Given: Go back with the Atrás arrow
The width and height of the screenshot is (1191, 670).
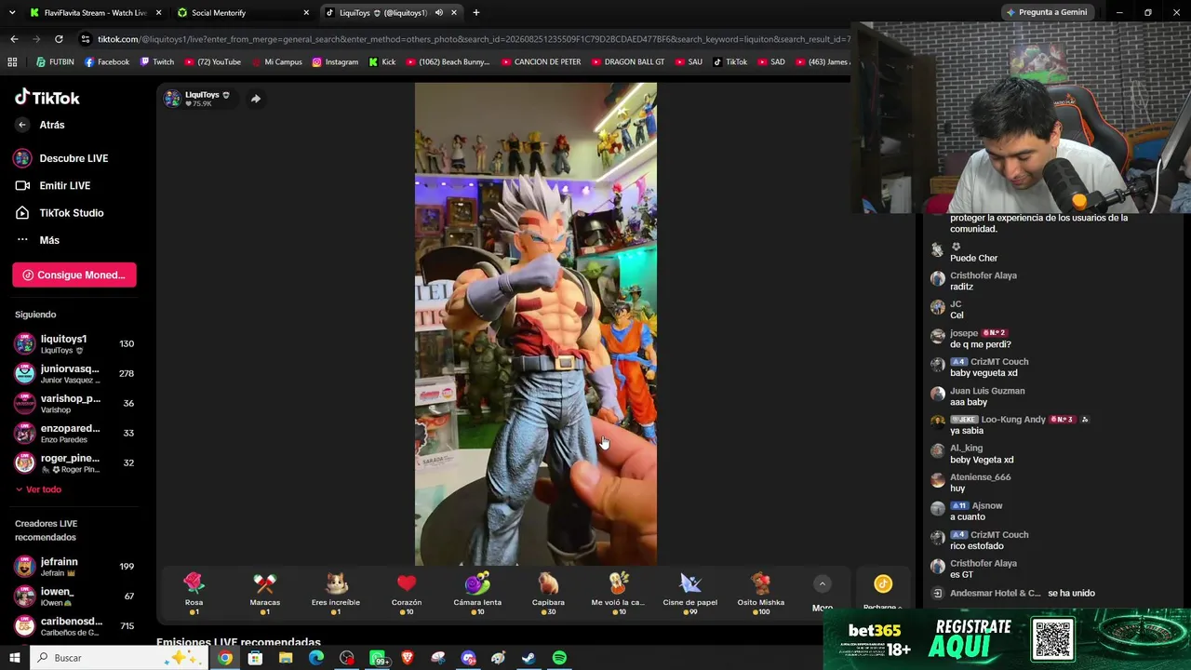Looking at the screenshot, I should click(x=22, y=125).
